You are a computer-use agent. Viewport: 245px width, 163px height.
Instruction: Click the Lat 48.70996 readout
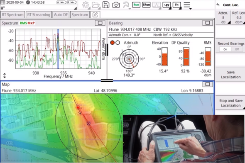tap(105, 90)
